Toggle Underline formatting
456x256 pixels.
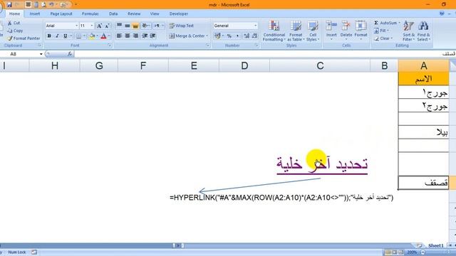pos(66,36)
